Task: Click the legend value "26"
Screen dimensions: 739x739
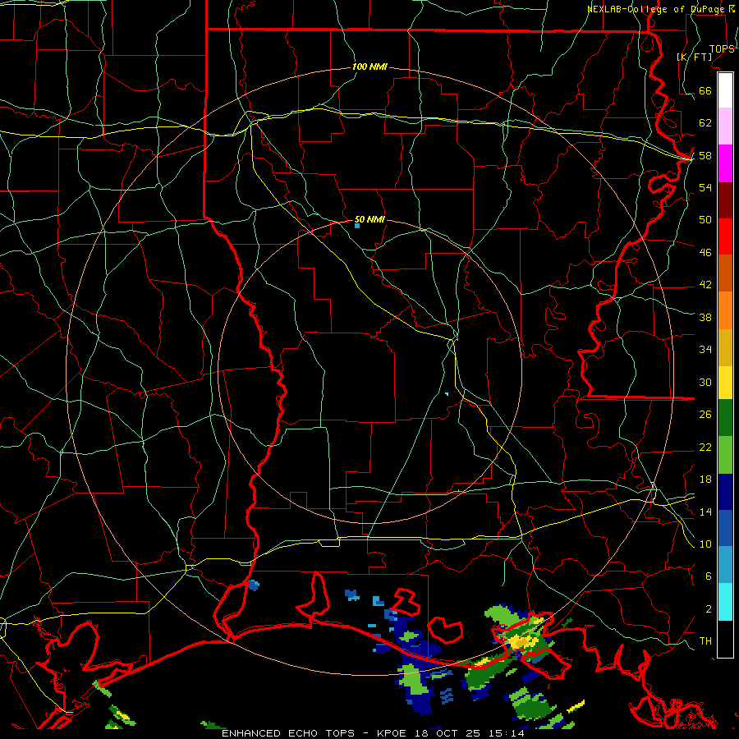Action: 705,415
